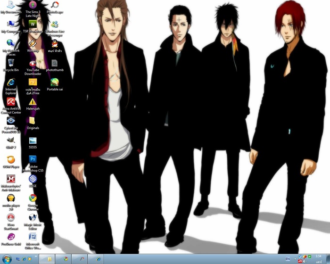Open Windows Media Player from Quick Launch
The image size is (330, 264).
coord(30,259)
